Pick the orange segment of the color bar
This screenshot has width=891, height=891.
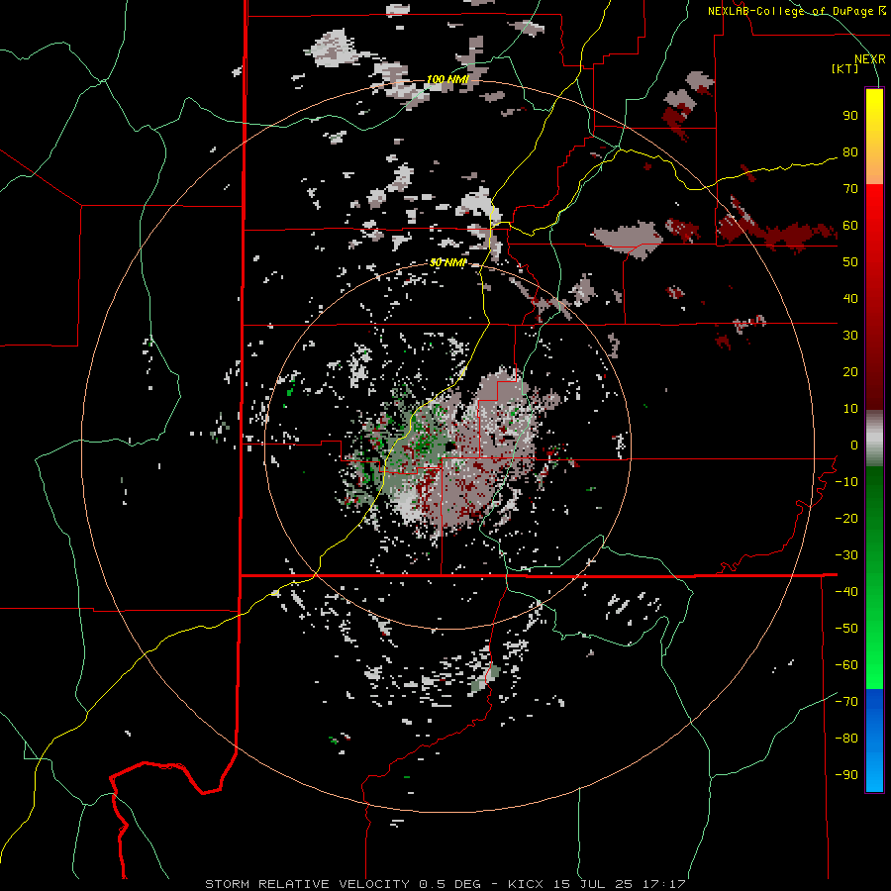pos(874,164)
